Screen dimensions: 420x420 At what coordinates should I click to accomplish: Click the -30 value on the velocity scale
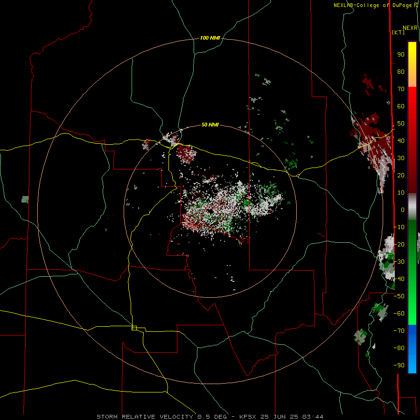399,262
